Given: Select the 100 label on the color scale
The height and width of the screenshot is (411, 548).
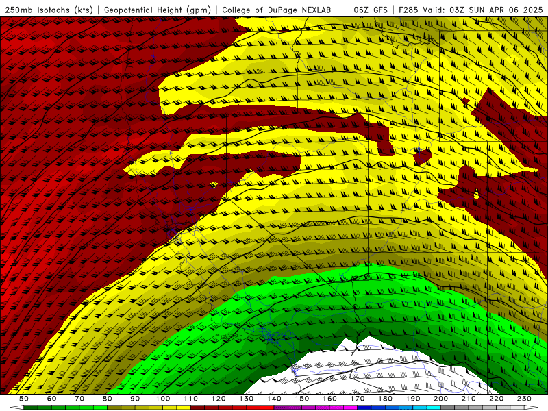Looking at the screenshot, I should (x=162, y=399).
